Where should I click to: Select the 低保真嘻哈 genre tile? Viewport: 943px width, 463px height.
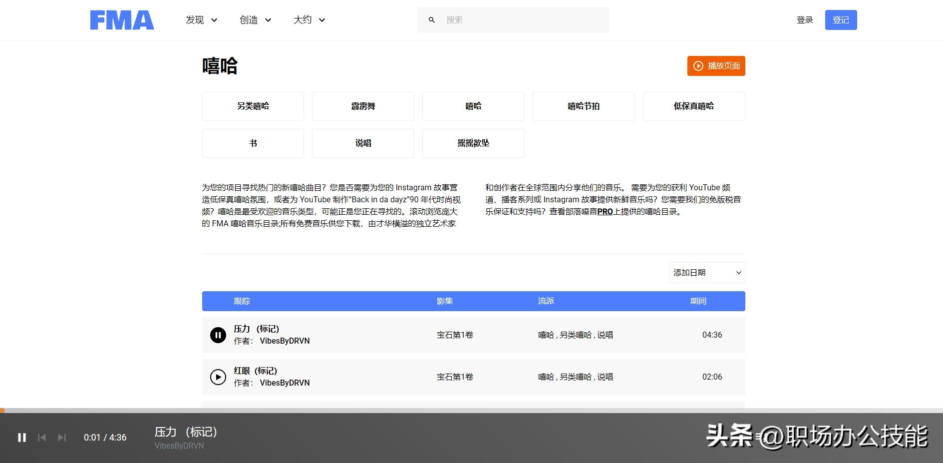(693, 106)
